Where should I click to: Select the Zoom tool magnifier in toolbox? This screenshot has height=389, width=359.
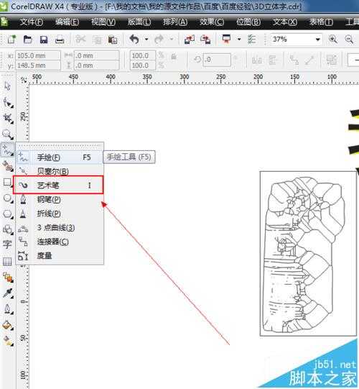click(7, 134)
